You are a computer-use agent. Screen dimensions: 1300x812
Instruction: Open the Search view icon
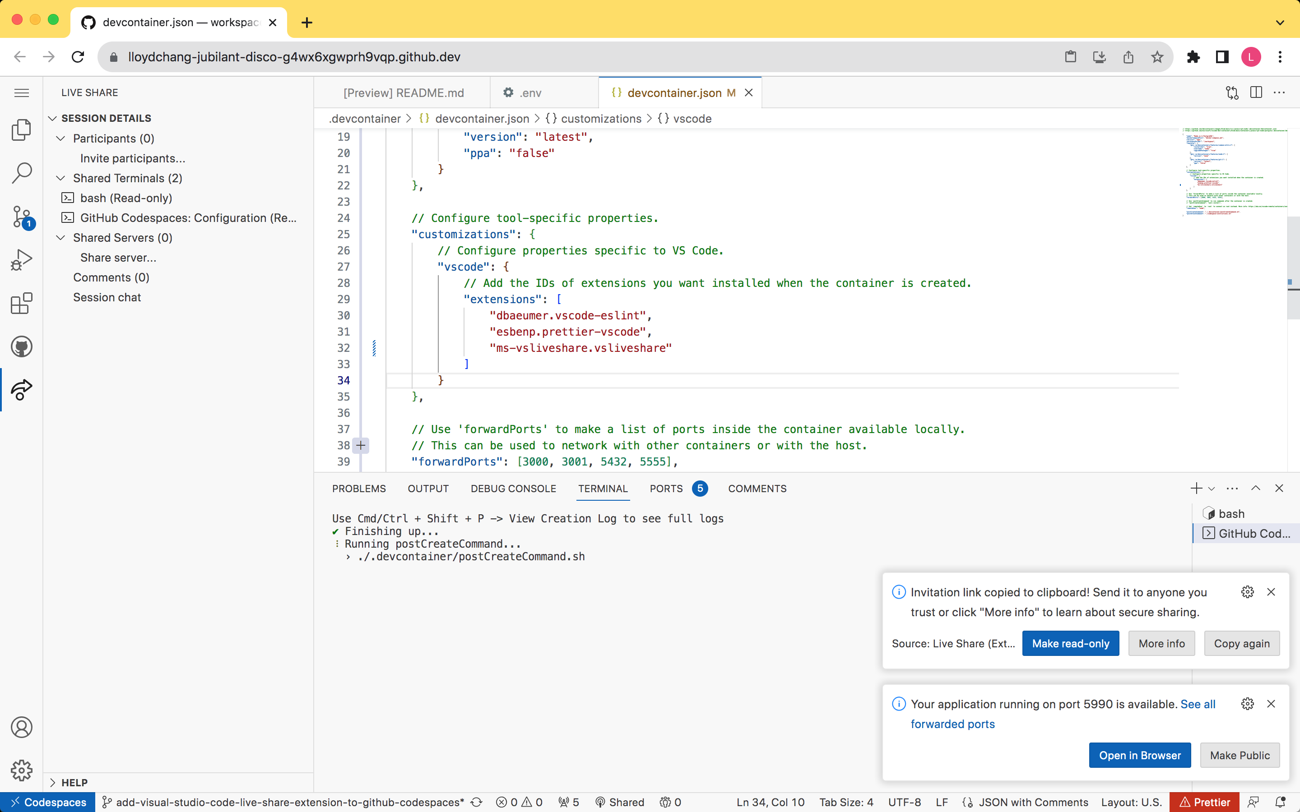(22, 173)
